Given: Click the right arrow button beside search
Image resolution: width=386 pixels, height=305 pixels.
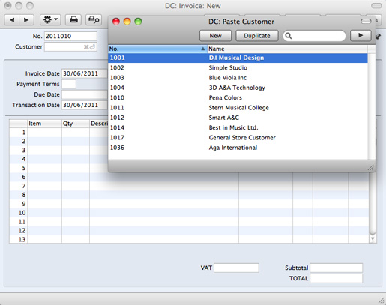Looking at the screenshot, I should point(361,36).
